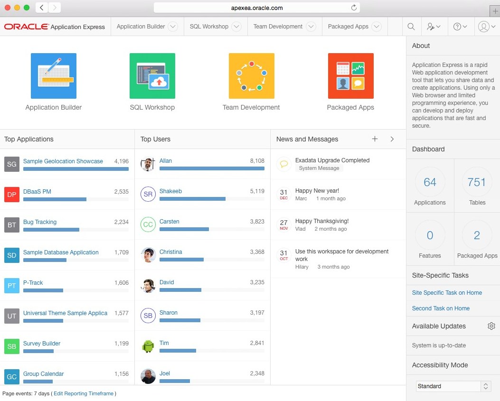Click the Team Development cycle icon
This screenshot has width=500, height=401.
point(251,76)
